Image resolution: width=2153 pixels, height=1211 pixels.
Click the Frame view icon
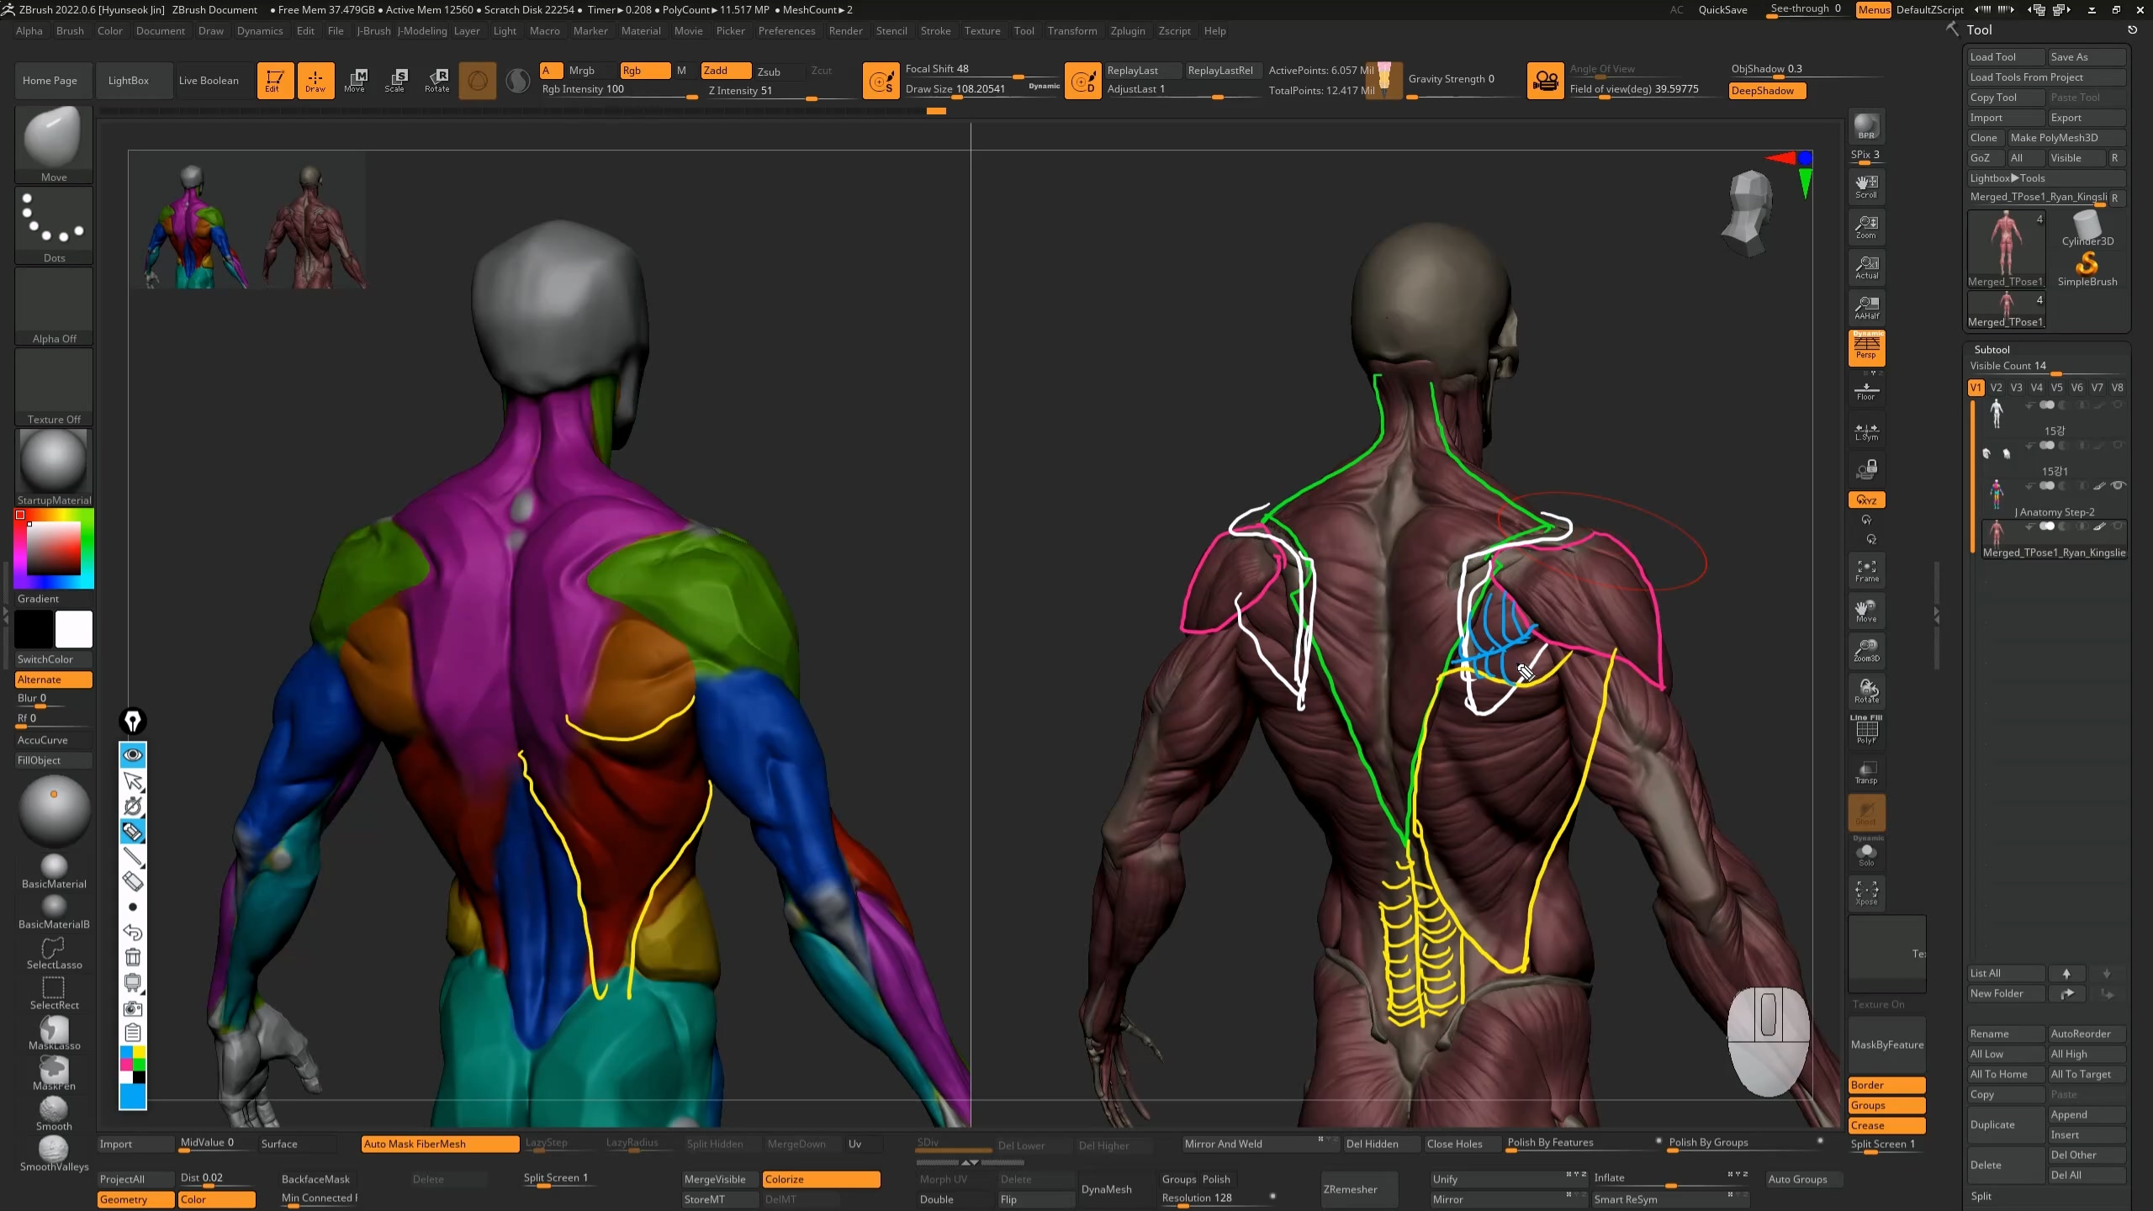click(x=1866, y=570)
